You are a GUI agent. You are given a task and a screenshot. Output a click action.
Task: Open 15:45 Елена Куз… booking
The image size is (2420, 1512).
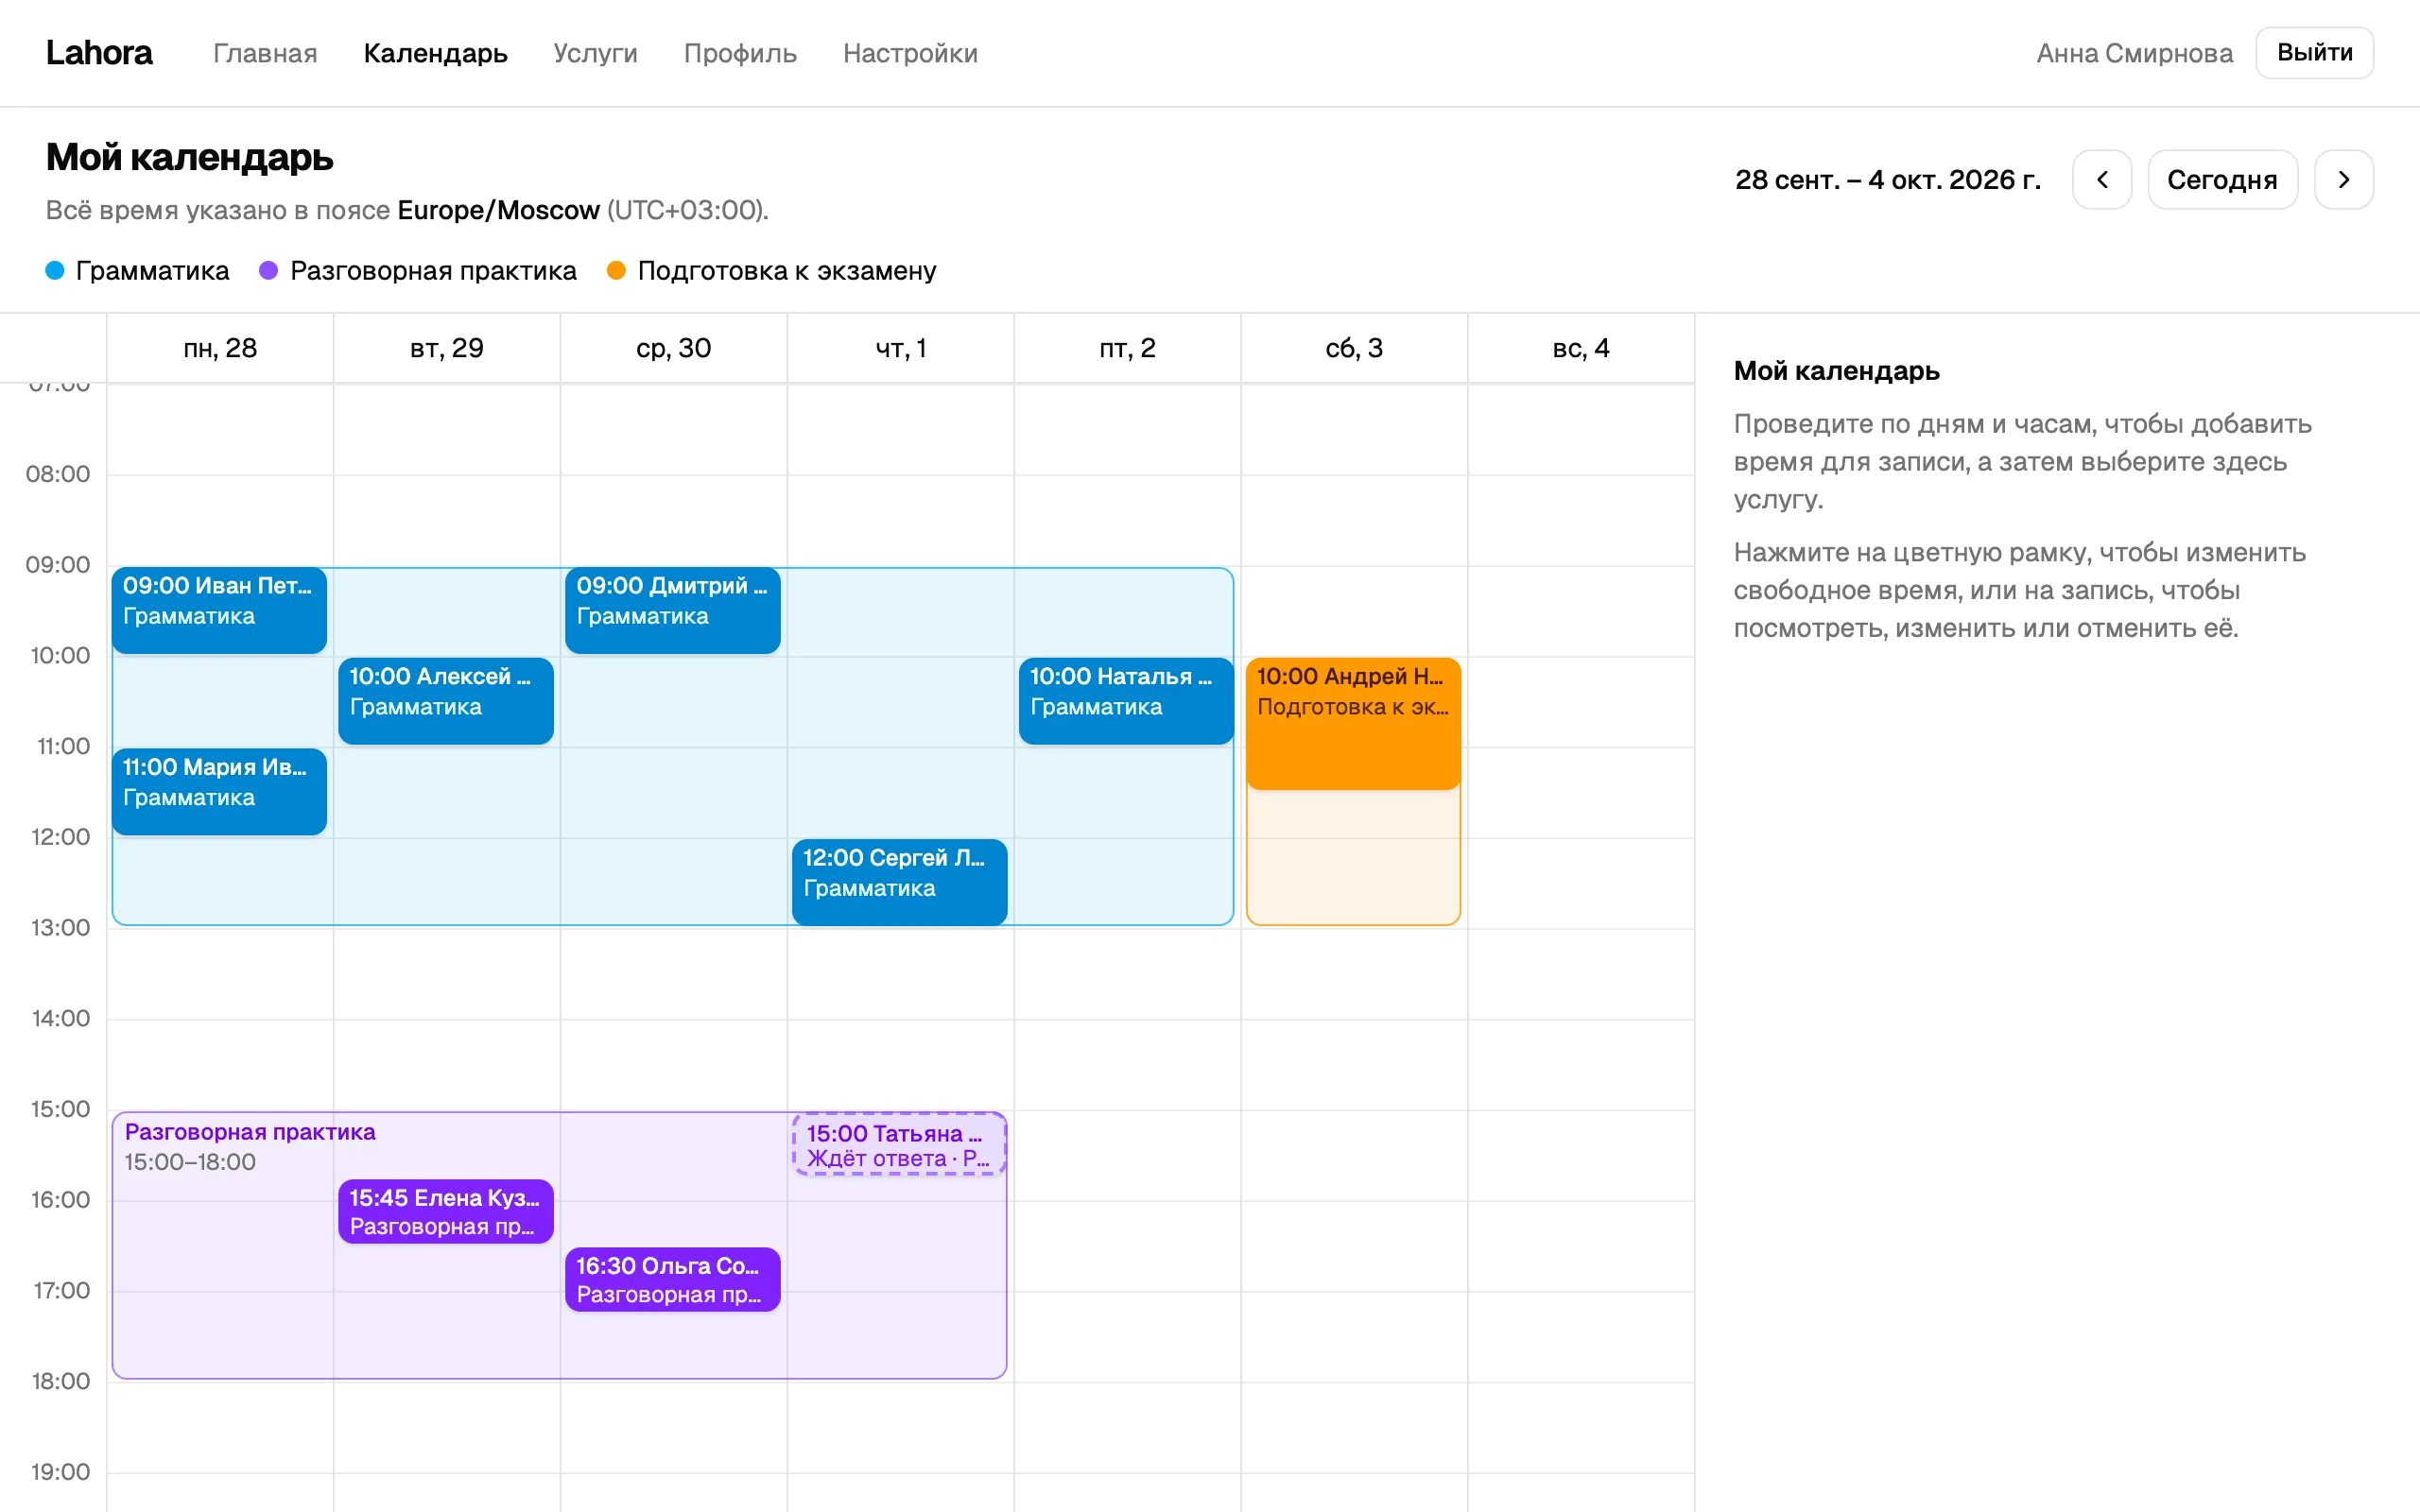[446, 1211]
